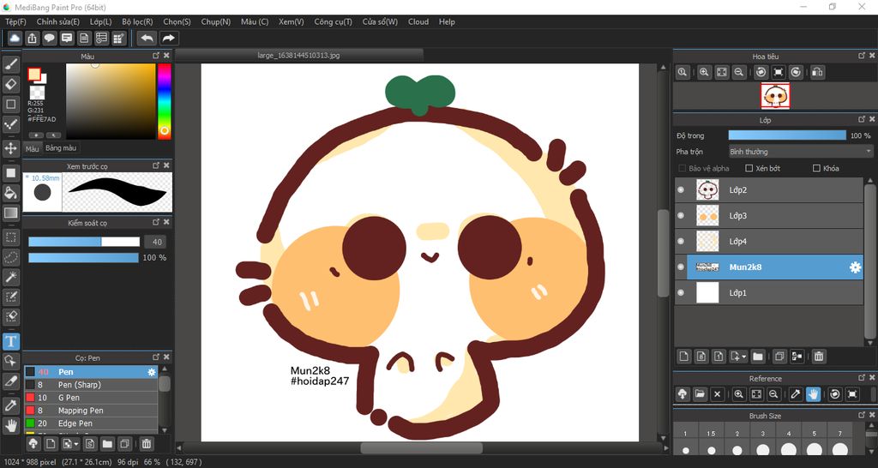Click the Độ trong opacity slider
The image size is (878, 468).
pyautogui.click(x=787, y=135)
